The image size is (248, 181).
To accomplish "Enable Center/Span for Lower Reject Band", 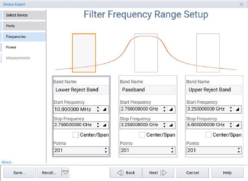I will (75, 135).
